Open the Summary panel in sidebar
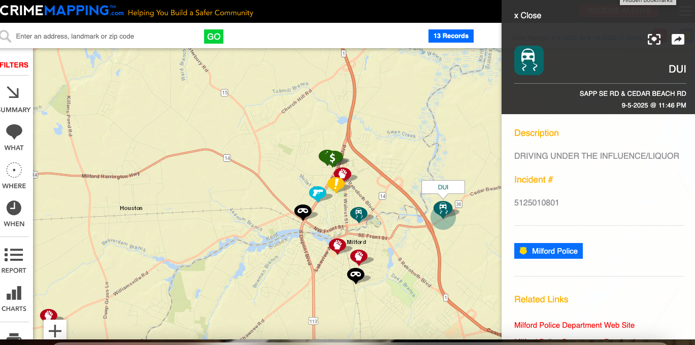 click(14, 99)
